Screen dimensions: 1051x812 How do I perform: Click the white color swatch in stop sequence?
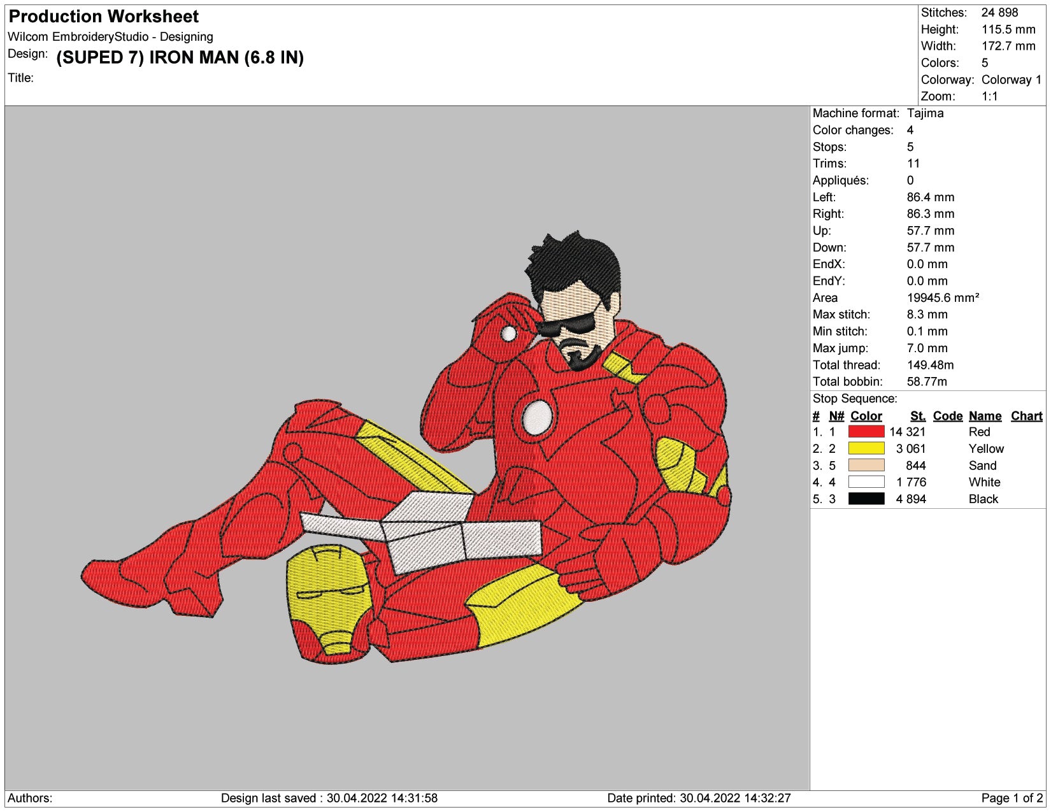coord(866,482)
